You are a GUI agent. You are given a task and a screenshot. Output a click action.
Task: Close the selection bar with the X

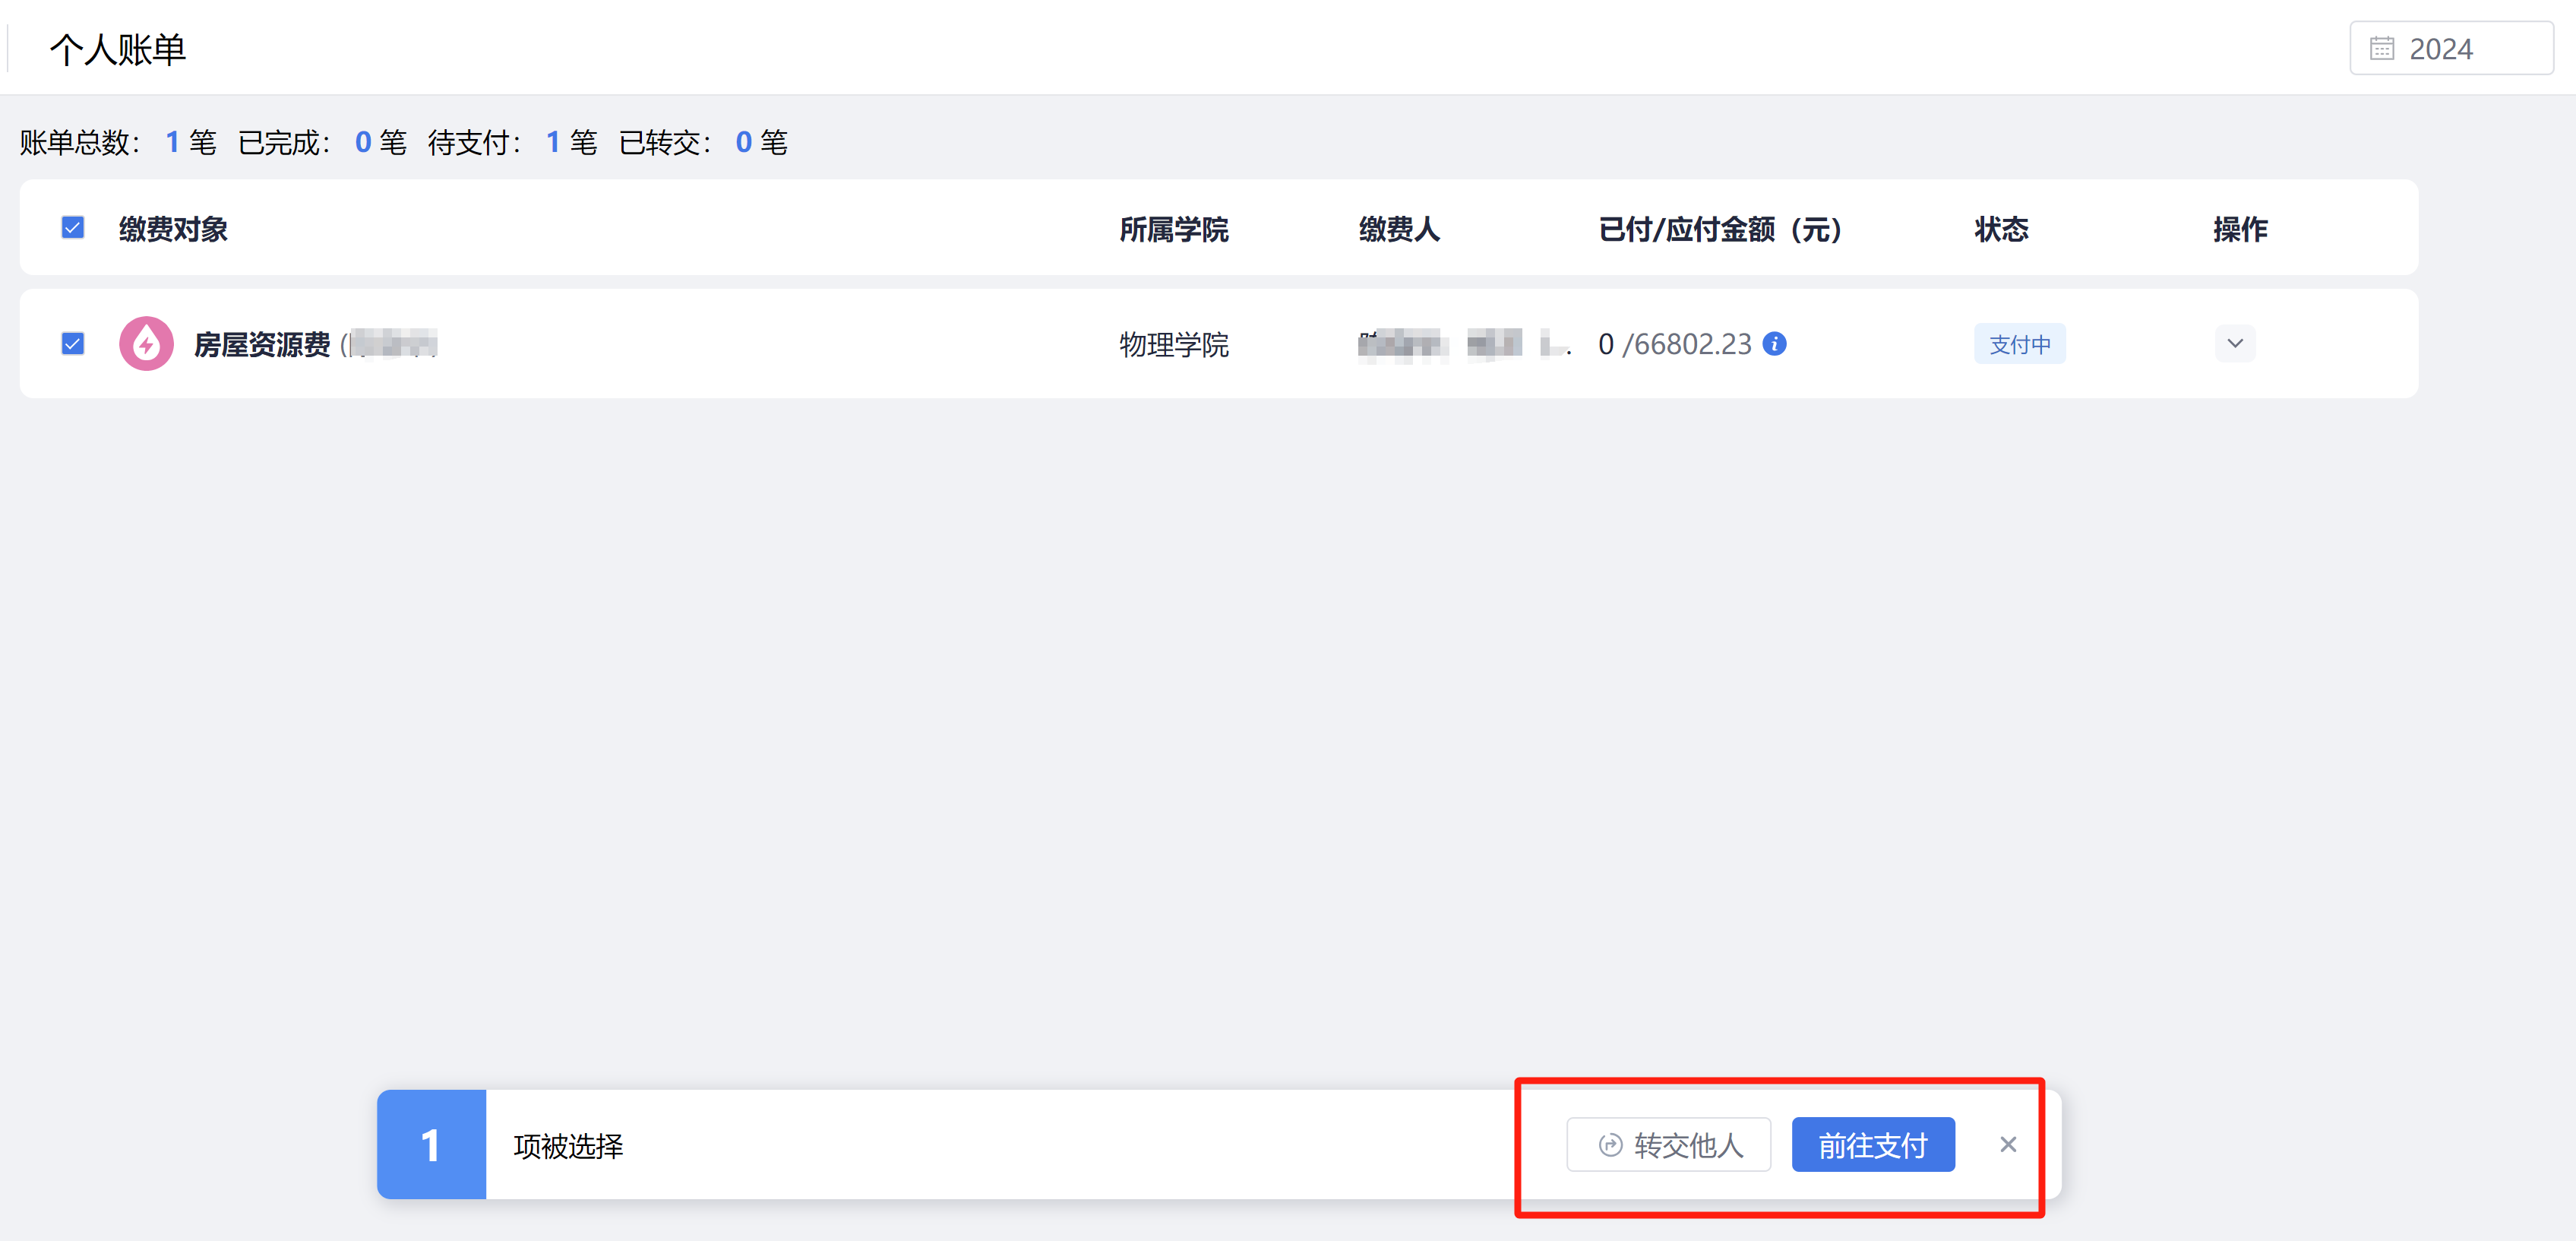tap(2007, 1144)
